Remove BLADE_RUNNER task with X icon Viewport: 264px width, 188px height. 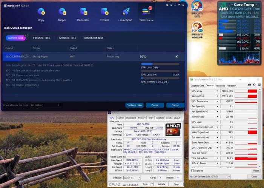(x=177, y=56)
